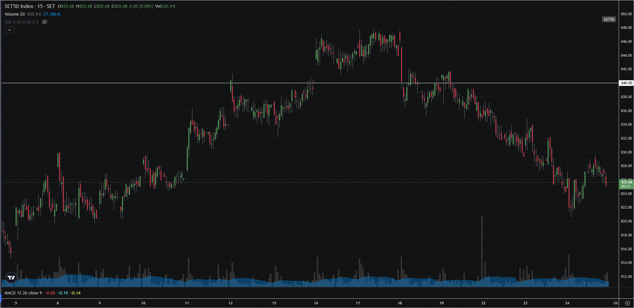This screenshot has width=634, height=308.
Task: Toggle visibility of the SAR indicator
Action: pyautogui.click(x=45, y=22)
